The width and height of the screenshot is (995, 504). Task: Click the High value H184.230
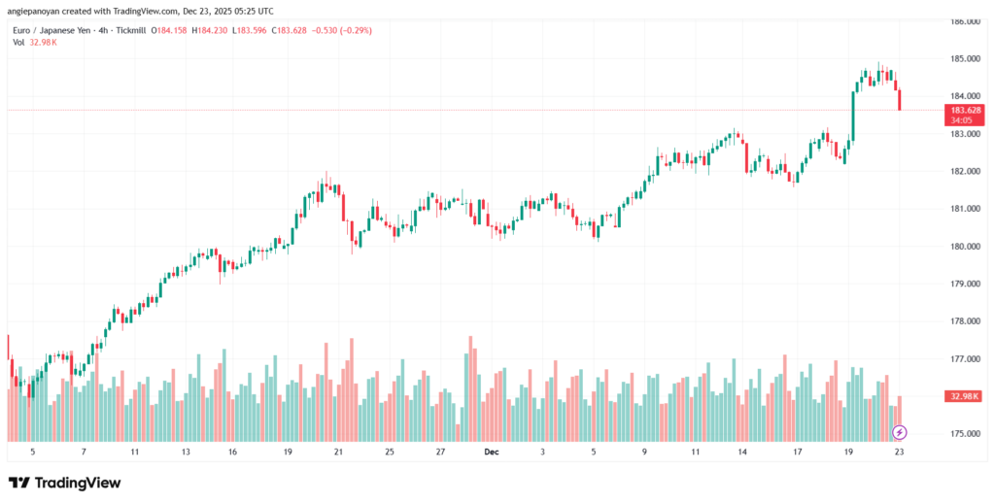point(210,30)
